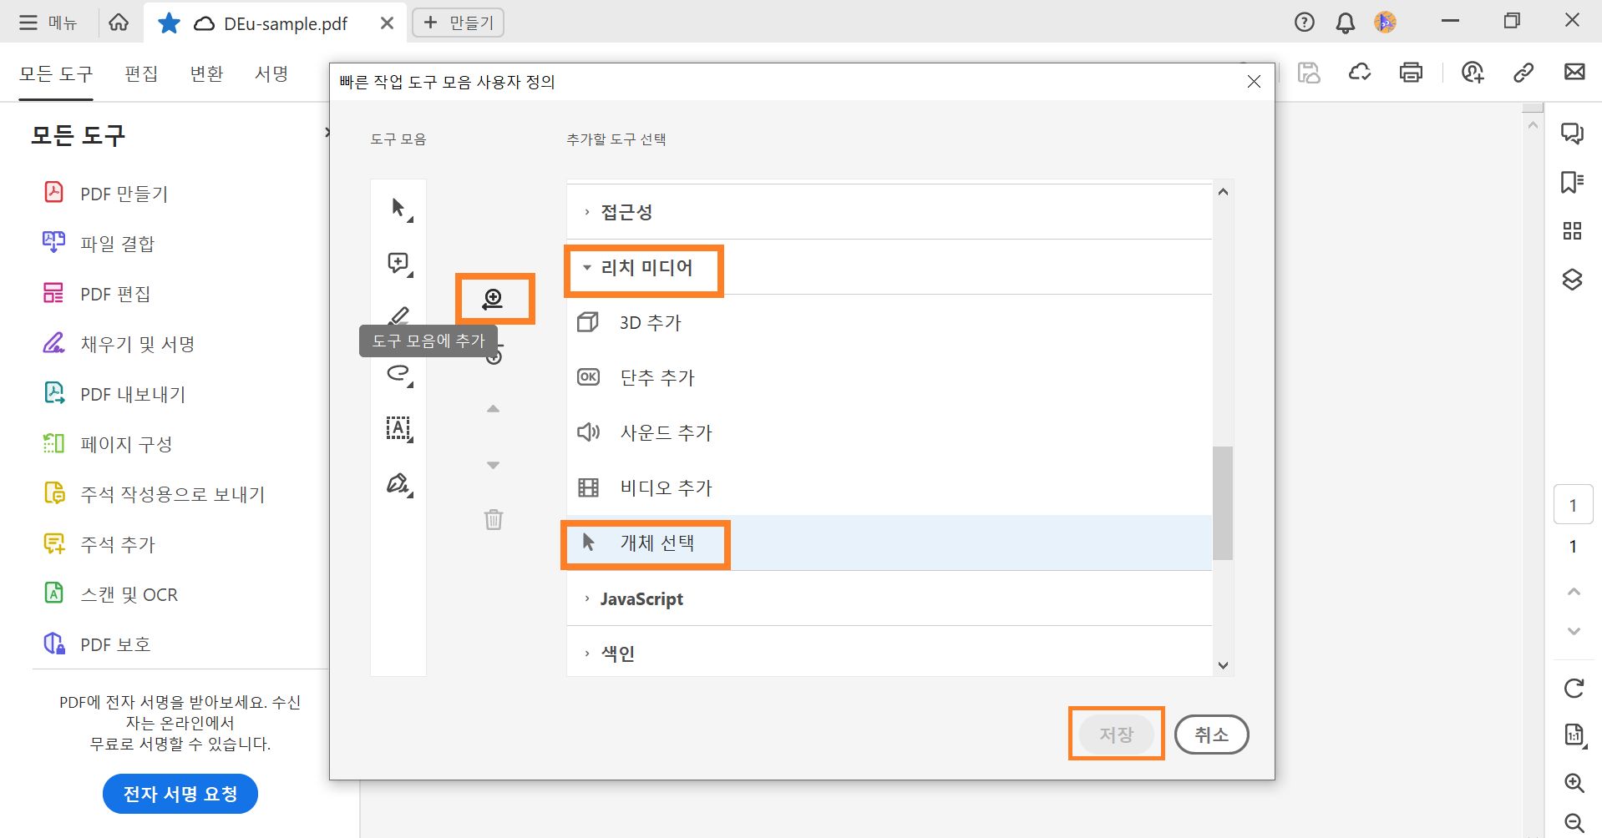Screen dimensions: 1602x838
Task: Click the share link icon
Action: 1523,73
